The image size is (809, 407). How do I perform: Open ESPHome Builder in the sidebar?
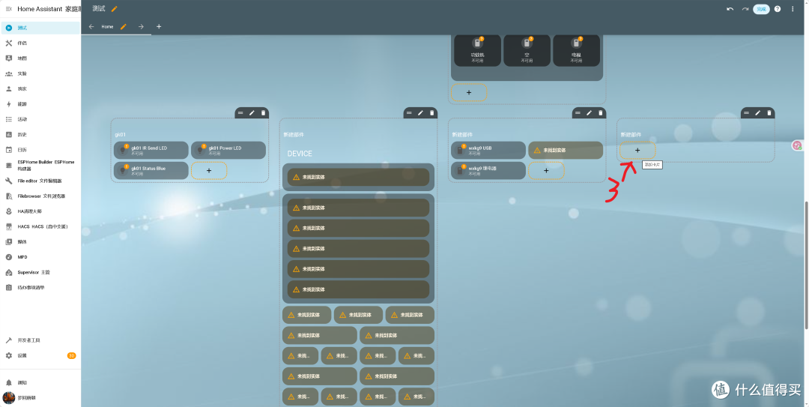tap(40, 166)
